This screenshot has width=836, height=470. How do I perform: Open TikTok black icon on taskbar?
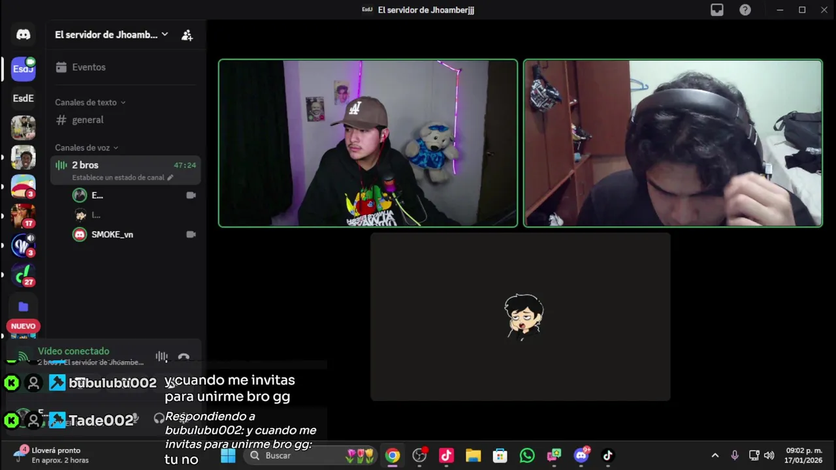[x=607, y=456]
